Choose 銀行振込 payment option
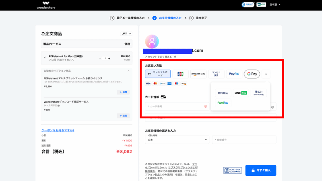 pos(223,93)
